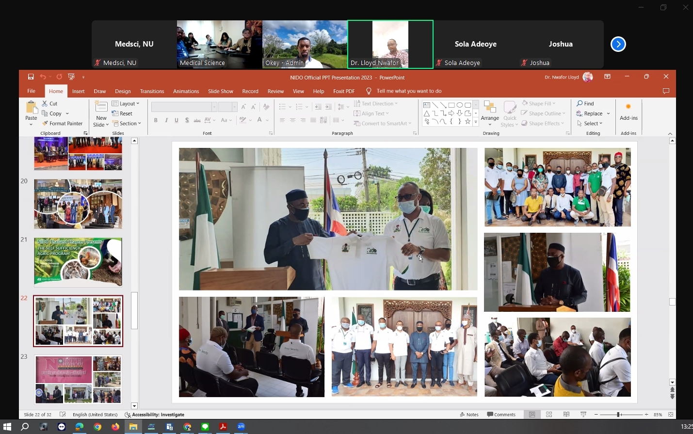The height and width of the screenshot is (434, 693).
Task: Click the Save icon in quick access toolbar
Action: pyautogui.click(x=31, y=77)
